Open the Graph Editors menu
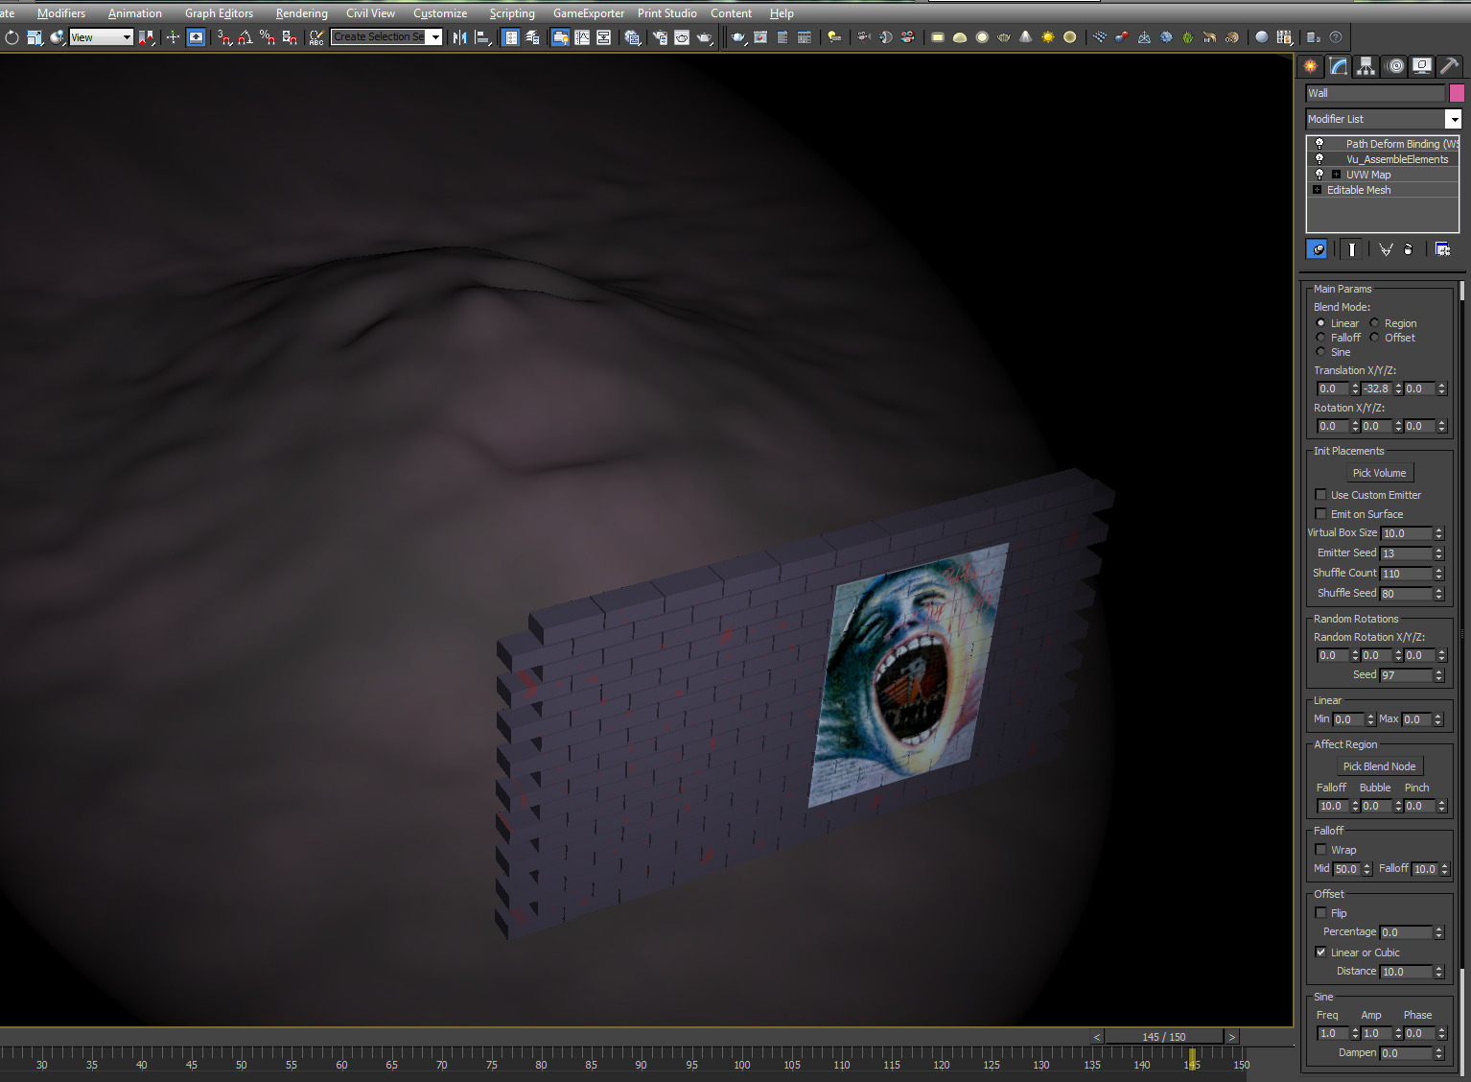The width and height of the screenshot is (1471, 1082). [x=219, y=13]
